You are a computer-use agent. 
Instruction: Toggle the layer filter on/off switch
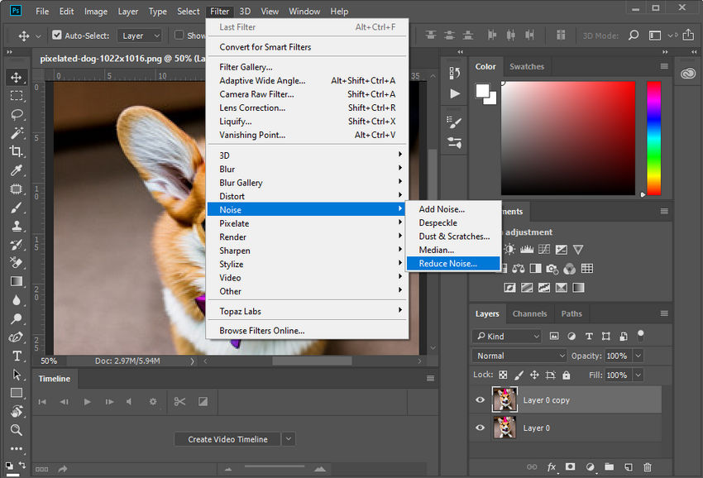click(641, 335)
